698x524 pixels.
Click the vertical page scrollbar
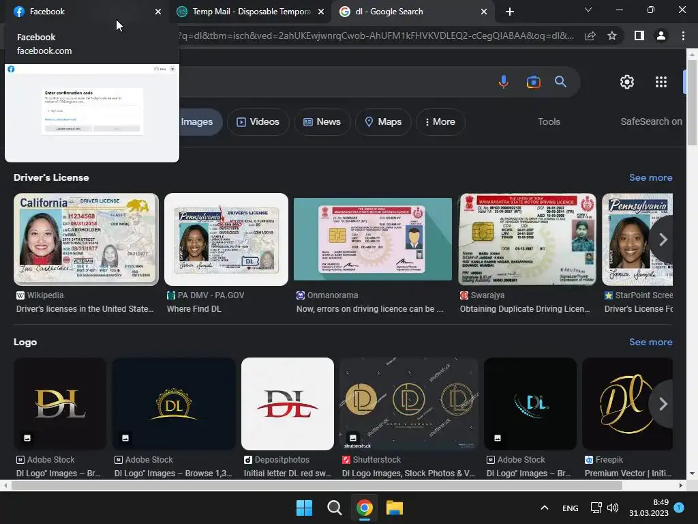pos(692,102)
